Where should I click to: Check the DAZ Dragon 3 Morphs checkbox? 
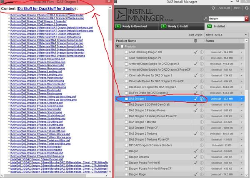point(126,122)
